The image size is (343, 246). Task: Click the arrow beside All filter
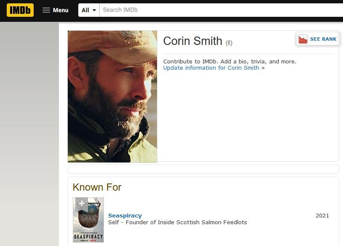coord(94,10)
